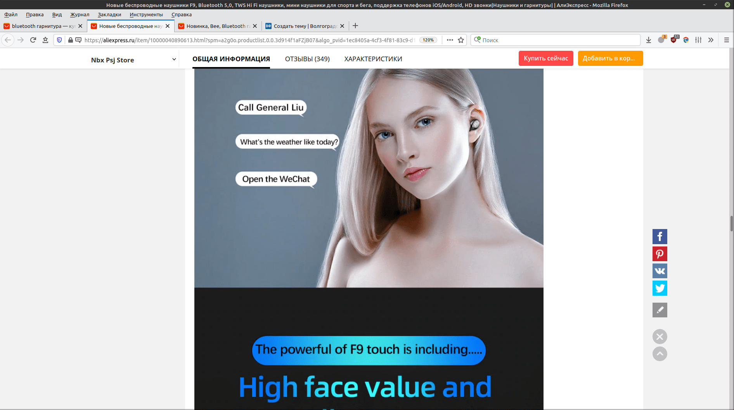This screenshot has height=410, width=734.
Task: Expand the Nbx Psj Store dropdown
Action: click(x=174, y=60)
